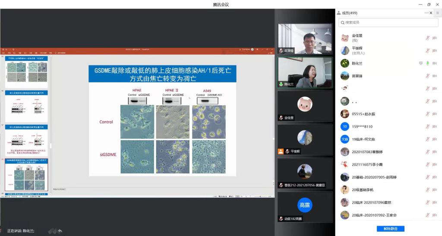Toggle 平继辉's camera icon in member list
The image size is (442, 236).
436,50
